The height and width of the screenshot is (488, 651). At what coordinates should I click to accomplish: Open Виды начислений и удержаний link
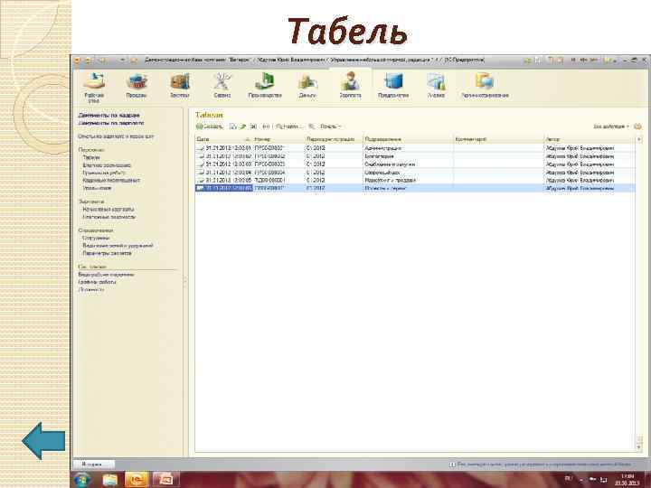(x=118, y=245)
